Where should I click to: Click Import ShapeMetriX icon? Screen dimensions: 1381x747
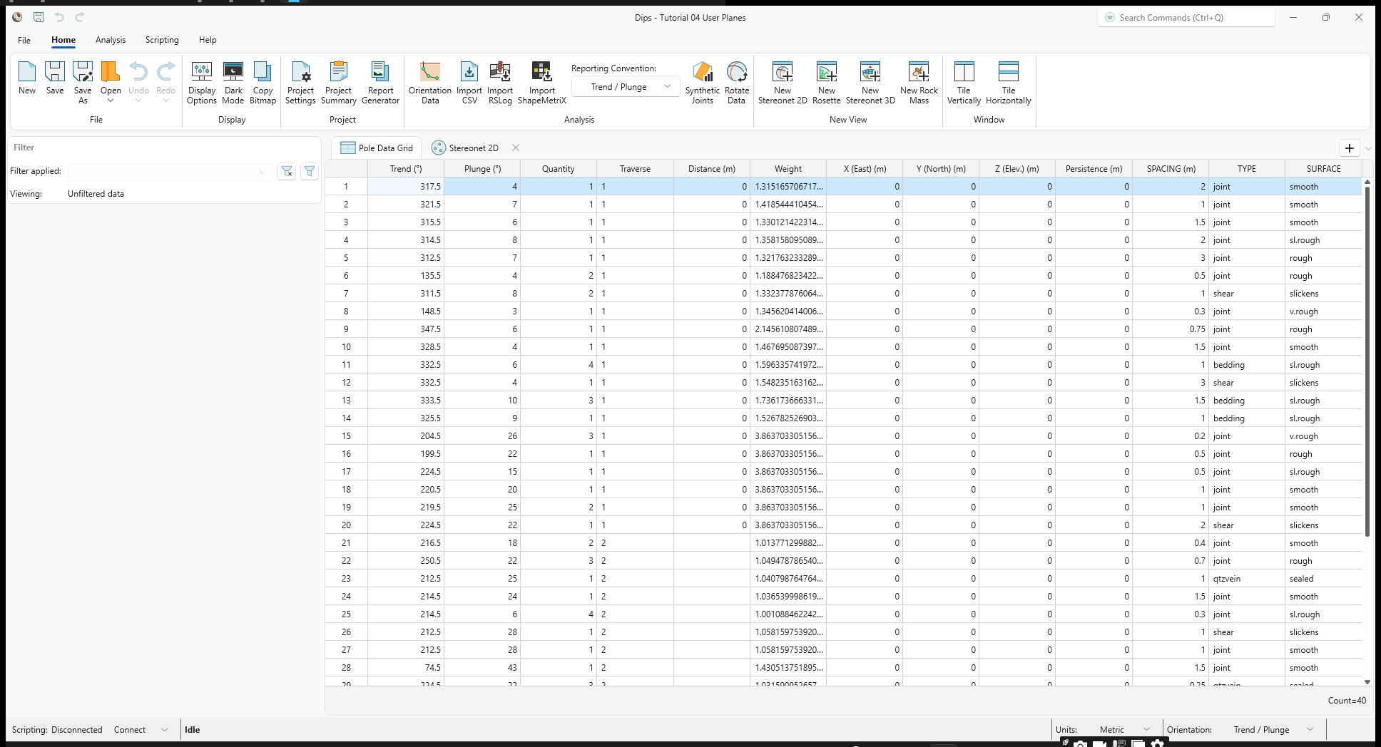[x=541, y=83]
